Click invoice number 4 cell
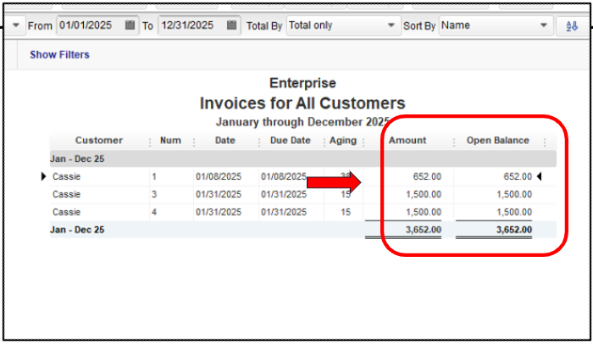The height and width of the screenshot is (345, 593). [x=154, y=212]
